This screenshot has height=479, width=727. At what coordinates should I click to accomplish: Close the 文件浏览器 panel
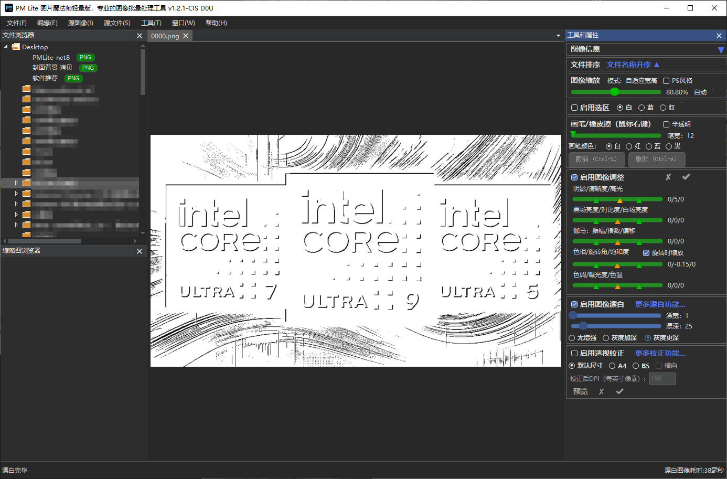pyautogui.click(x=140, y=36)
